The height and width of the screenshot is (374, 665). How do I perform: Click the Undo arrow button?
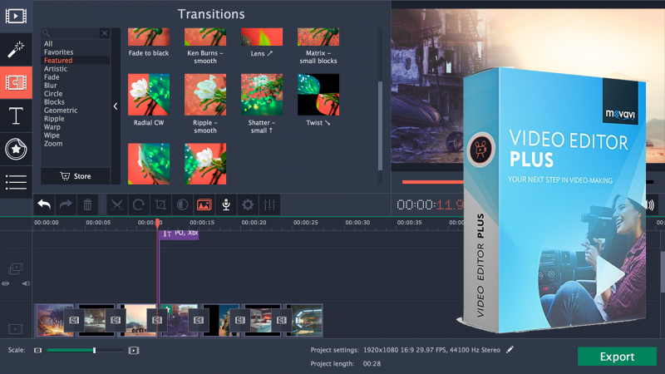tap(44, 204)
